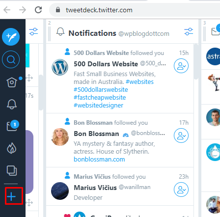Grab the Notifications column drag handle

tap(50, 34)
